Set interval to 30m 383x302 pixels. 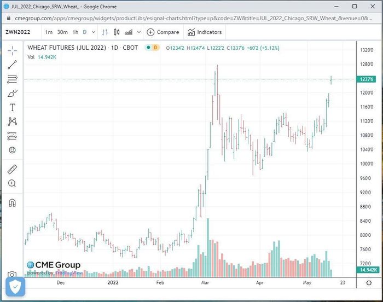62,32
